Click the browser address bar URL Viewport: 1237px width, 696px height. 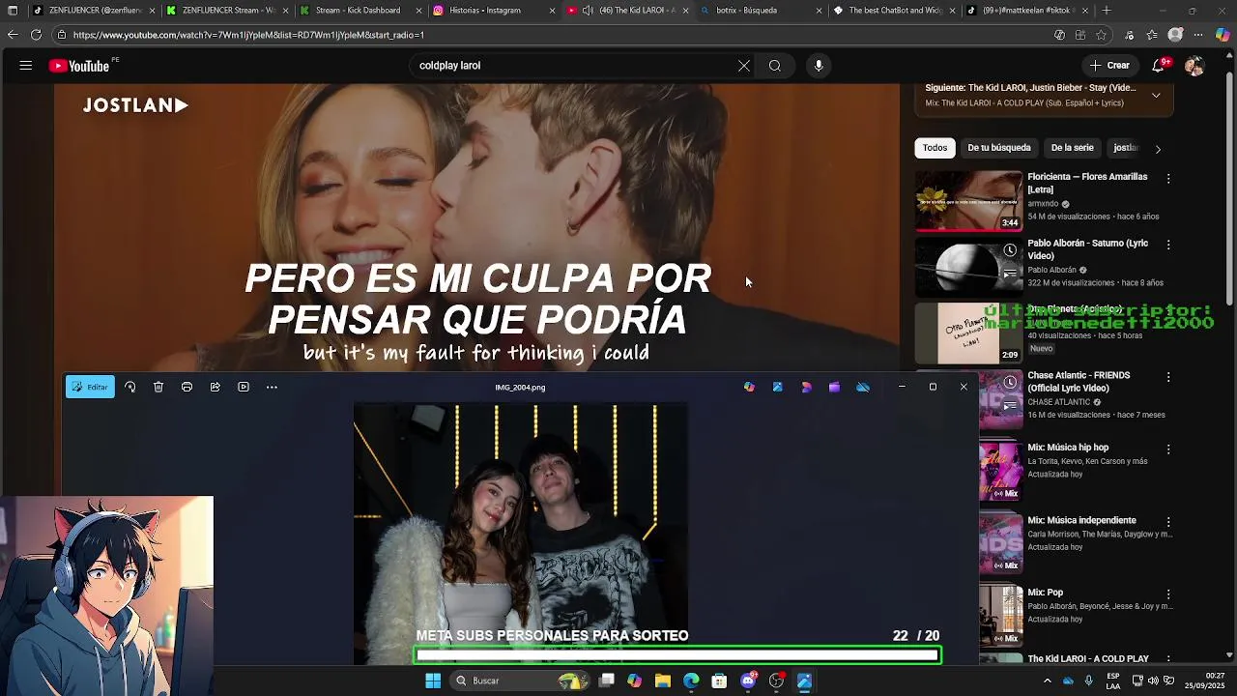tap(248, 35)
